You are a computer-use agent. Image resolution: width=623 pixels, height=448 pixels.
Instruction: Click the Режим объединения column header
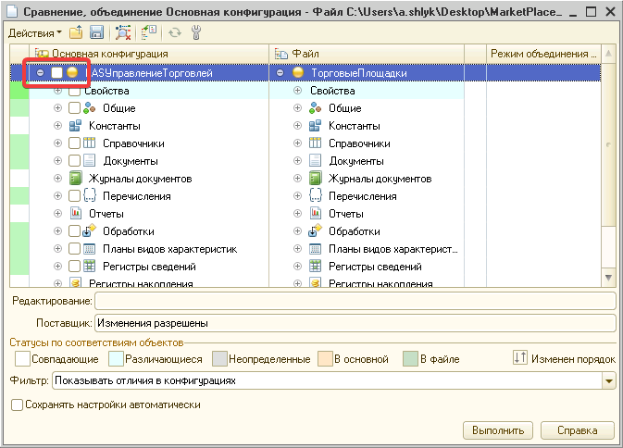click(x=542, y=55)
